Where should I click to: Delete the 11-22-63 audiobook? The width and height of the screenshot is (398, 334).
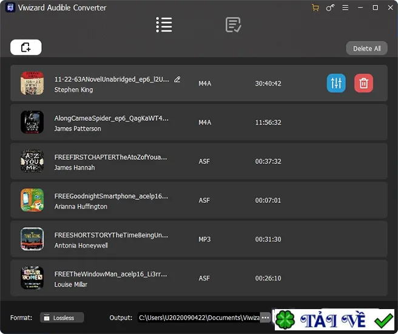[364, 83]
